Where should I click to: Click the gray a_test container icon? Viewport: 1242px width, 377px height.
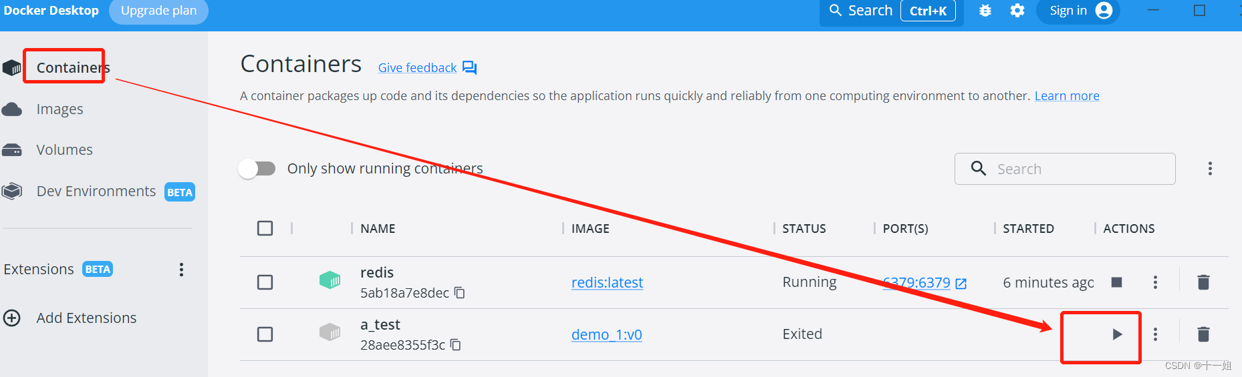click(330, 332)
